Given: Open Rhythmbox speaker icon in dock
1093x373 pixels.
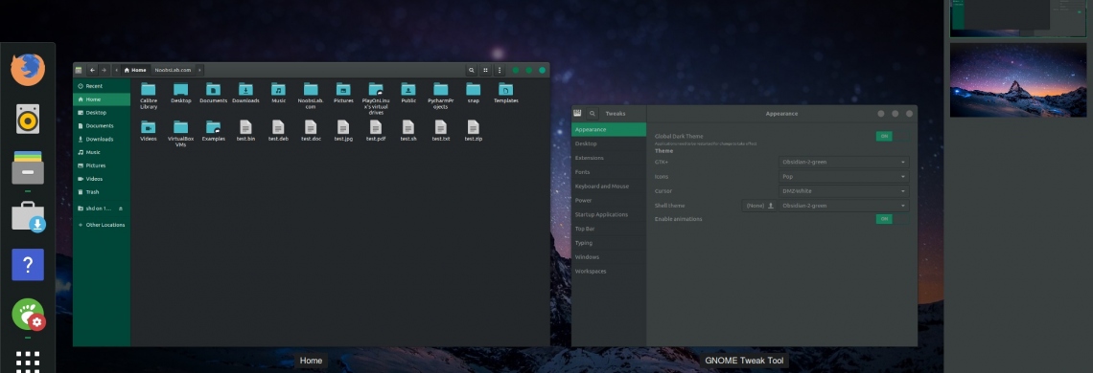Looking at the screenshot, I should pos(28,119).
